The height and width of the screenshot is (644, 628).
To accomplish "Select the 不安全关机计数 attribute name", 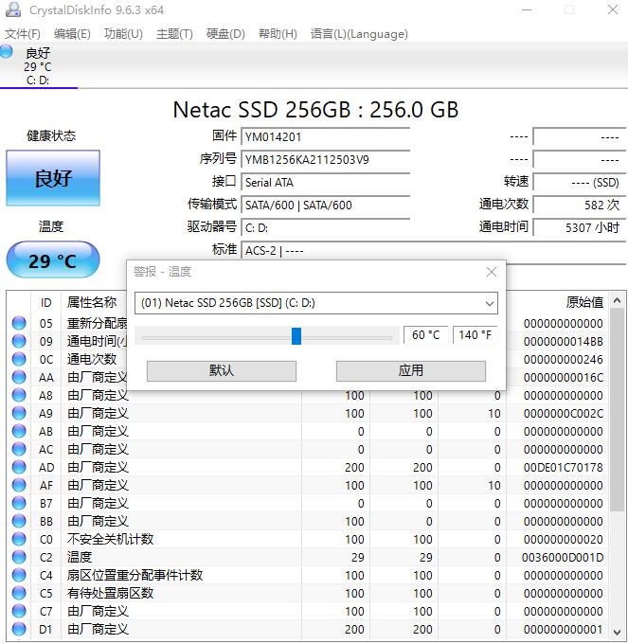I will [110, 539].
